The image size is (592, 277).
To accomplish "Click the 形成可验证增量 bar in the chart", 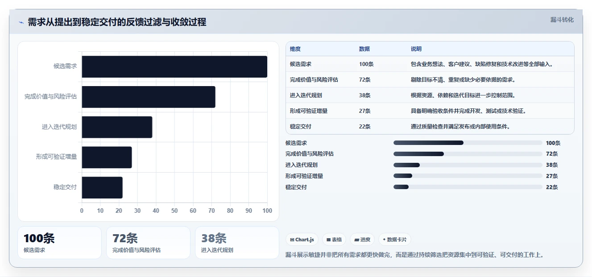I will pyautogui.click(x=107, y=157).
